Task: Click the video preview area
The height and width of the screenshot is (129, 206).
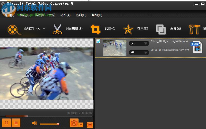Action: tap(47, 74)
